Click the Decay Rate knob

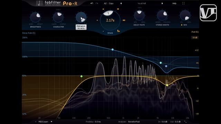(139, 15)
